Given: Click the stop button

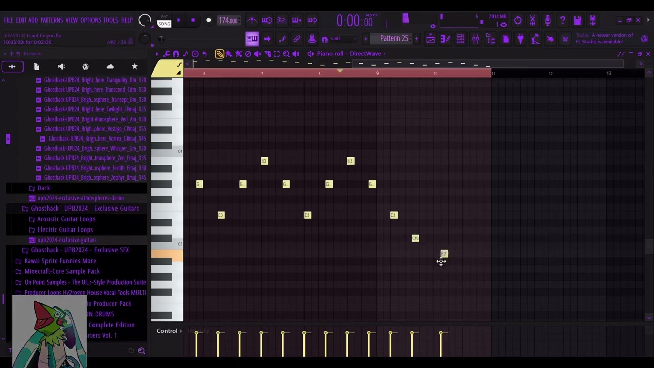Looking at the screenshot, I should pos(193,20).
